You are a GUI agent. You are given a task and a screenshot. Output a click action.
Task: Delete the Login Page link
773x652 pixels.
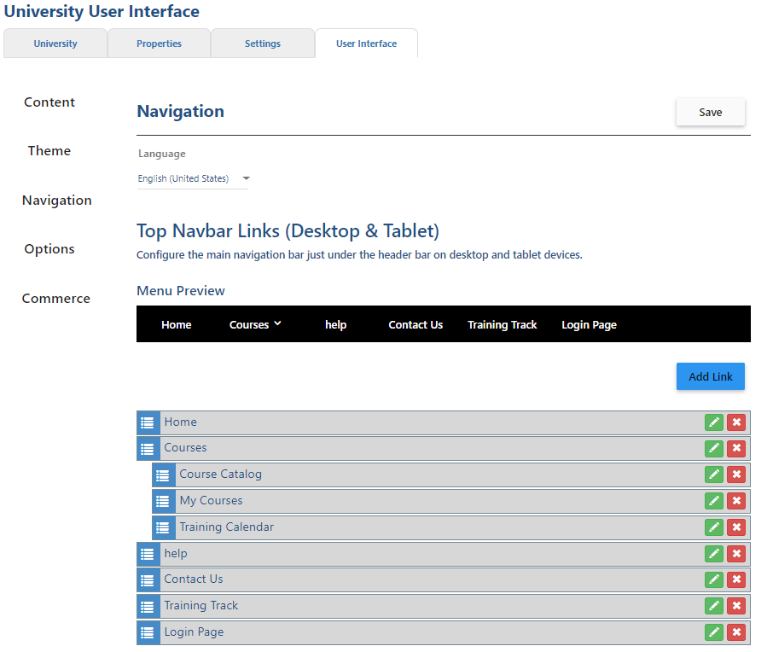(736, 632)
